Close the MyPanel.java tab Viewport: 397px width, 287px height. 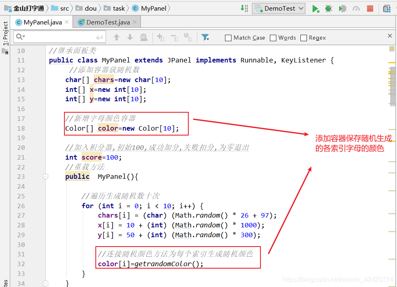[x=66, y=22]
